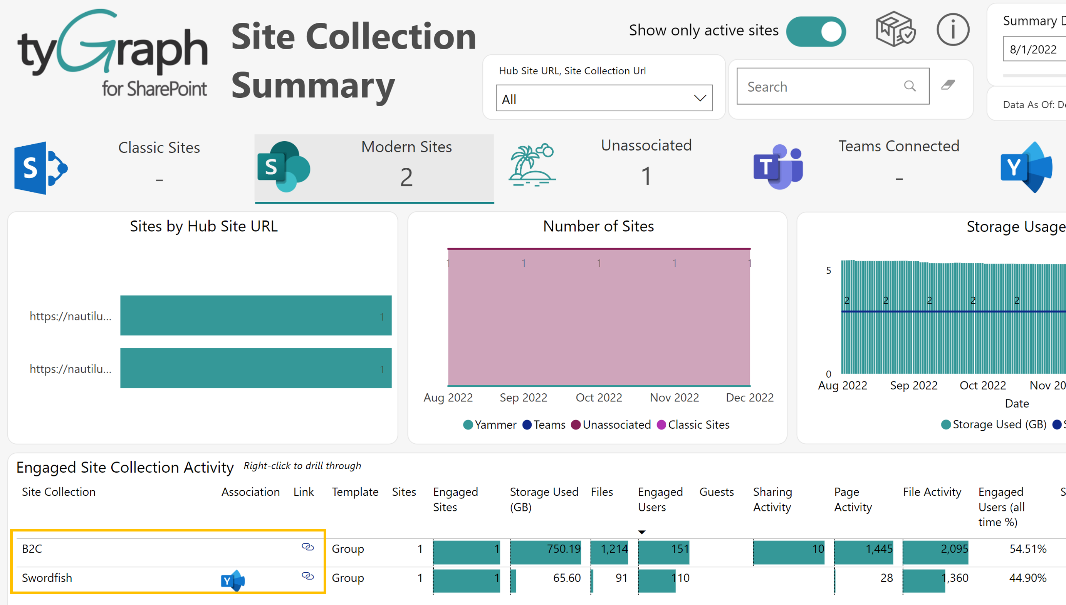Click the link icon in Swordfish row
Image resolution: width=1066 pixels, height=605 pixels.
(307, 576)
